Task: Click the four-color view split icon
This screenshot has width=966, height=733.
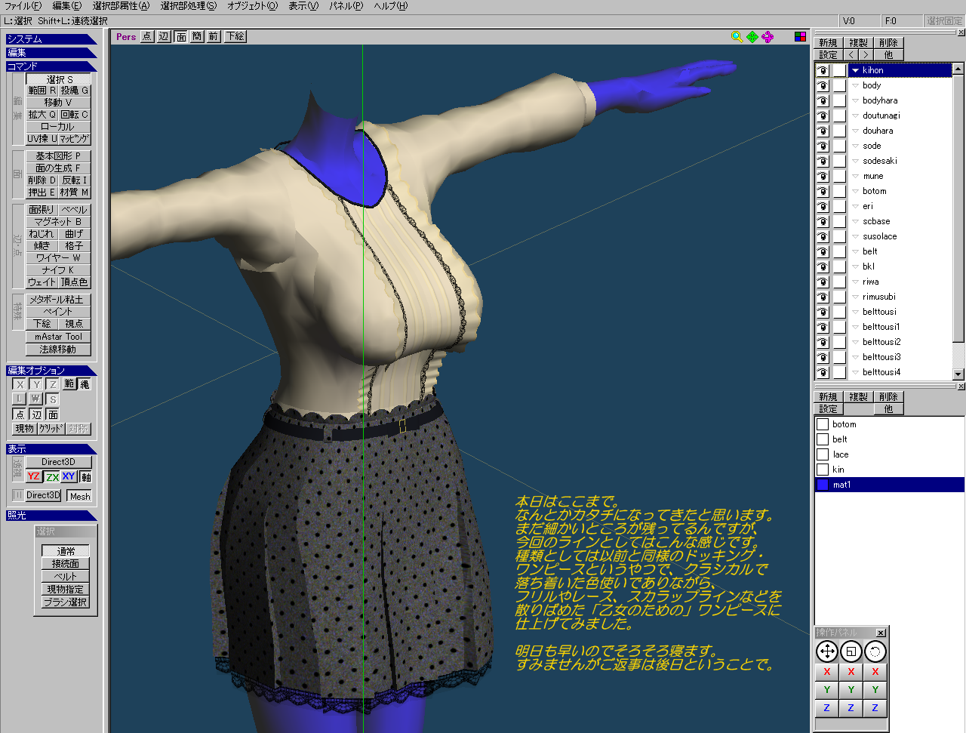Action: 800,36
